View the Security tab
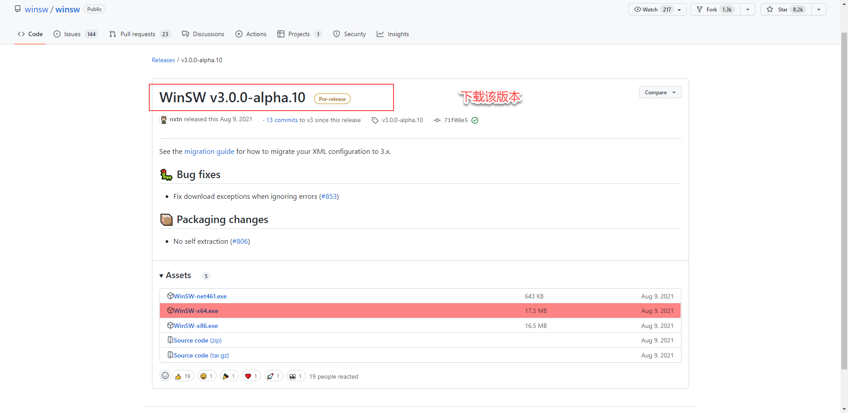The width and height of the screenshot is (848, 413). (349, 34)
